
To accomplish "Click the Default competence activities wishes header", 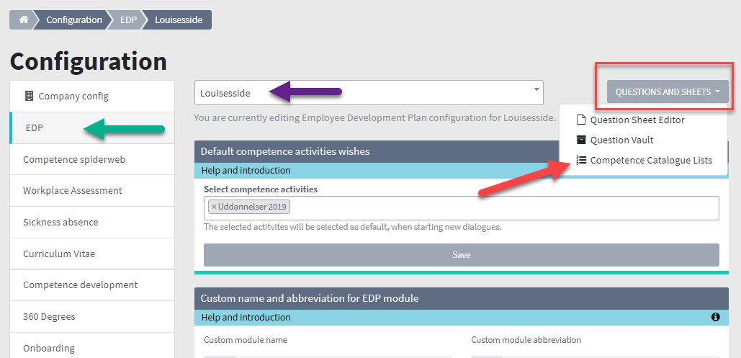I will tap(285, 151).
